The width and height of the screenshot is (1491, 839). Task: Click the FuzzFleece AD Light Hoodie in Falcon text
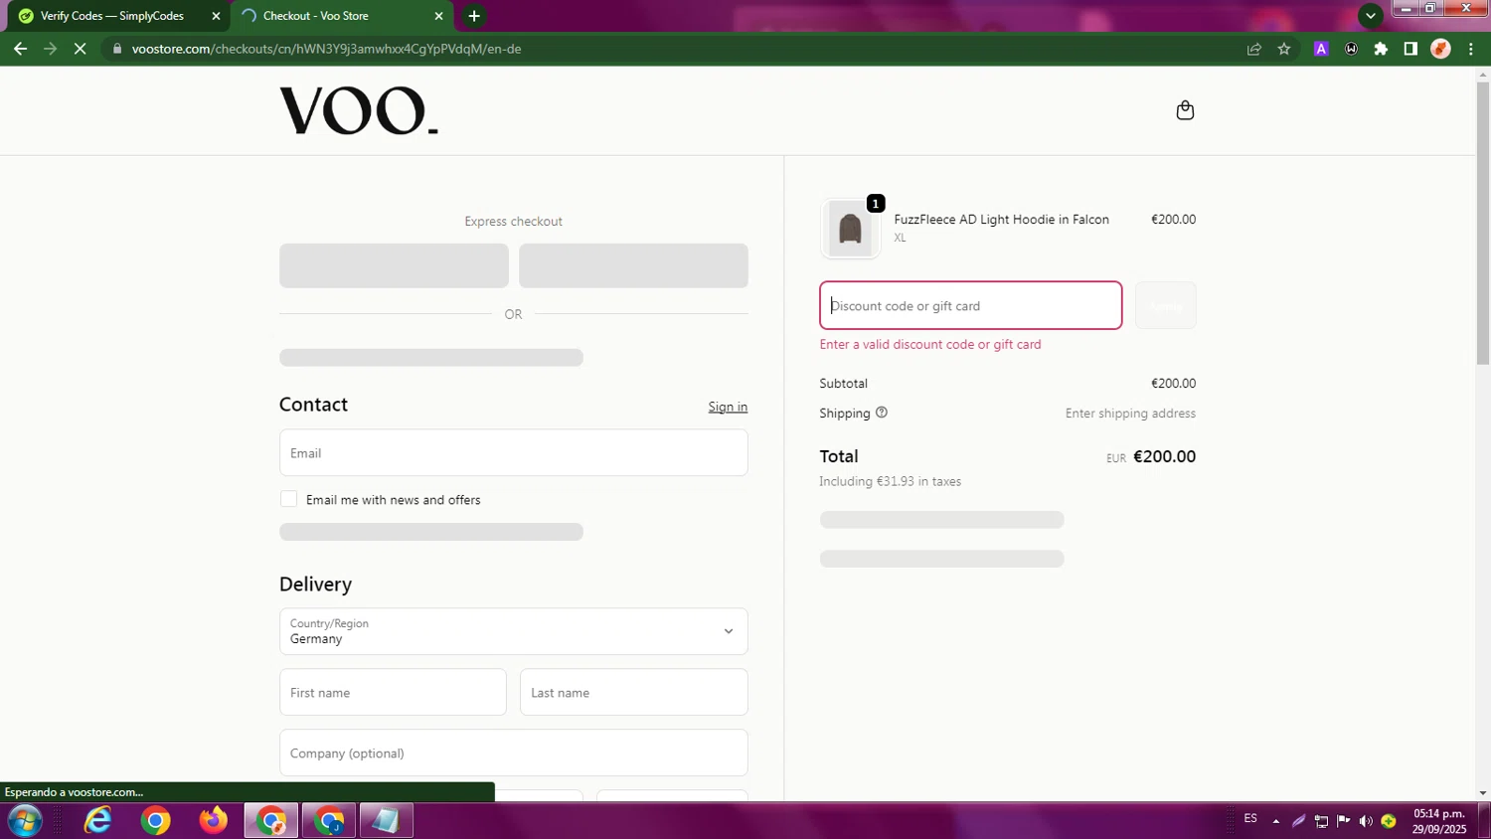(x=1001, y=220)
